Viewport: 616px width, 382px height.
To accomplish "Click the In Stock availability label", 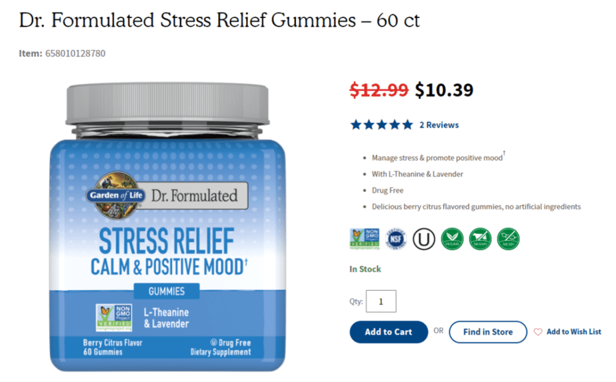I will [x=365, y=269].
